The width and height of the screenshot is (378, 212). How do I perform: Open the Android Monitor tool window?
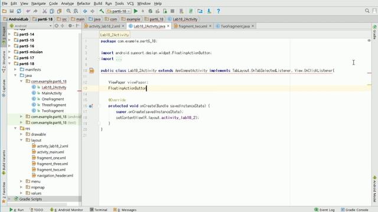pyautogui.click(x=66, y=210)
